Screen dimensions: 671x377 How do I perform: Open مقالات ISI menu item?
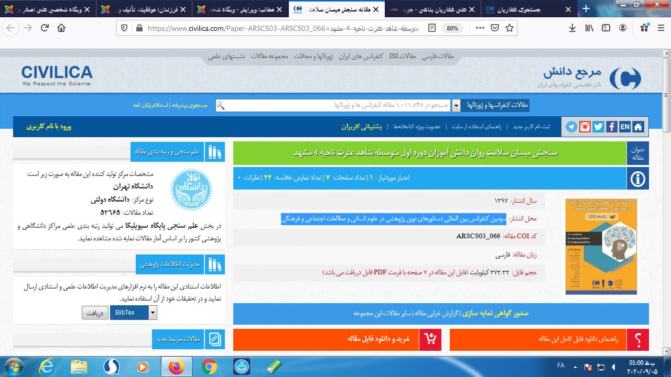402,56
